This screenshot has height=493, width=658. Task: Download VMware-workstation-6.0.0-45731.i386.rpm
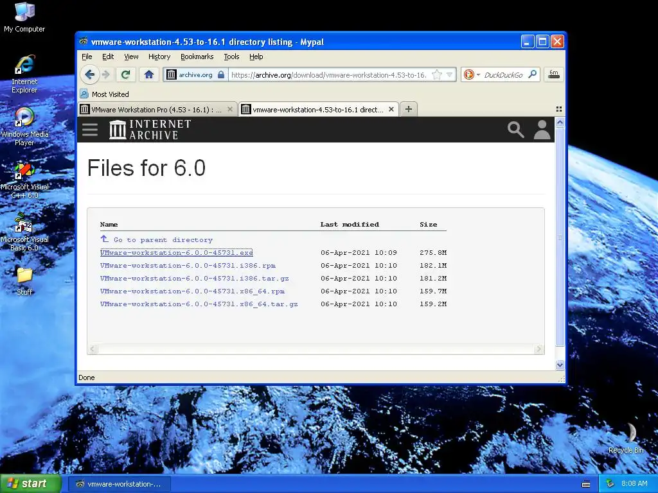coord(188,265)
